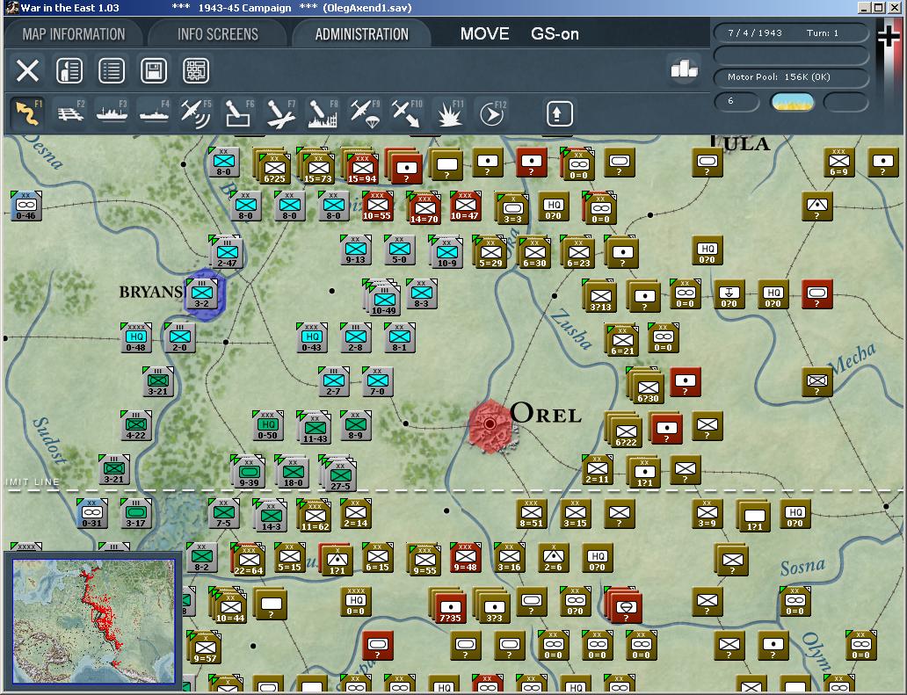
Task: Click the Motor Pool 156K display
Action: [x=791, y=77]
